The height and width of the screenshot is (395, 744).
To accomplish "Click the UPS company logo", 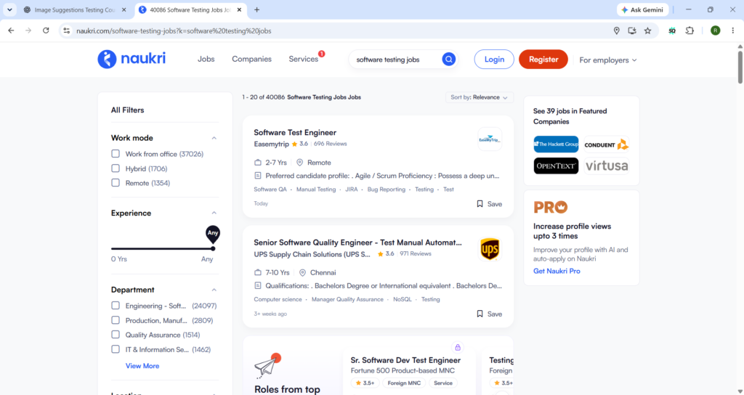I will pos(490,249).
